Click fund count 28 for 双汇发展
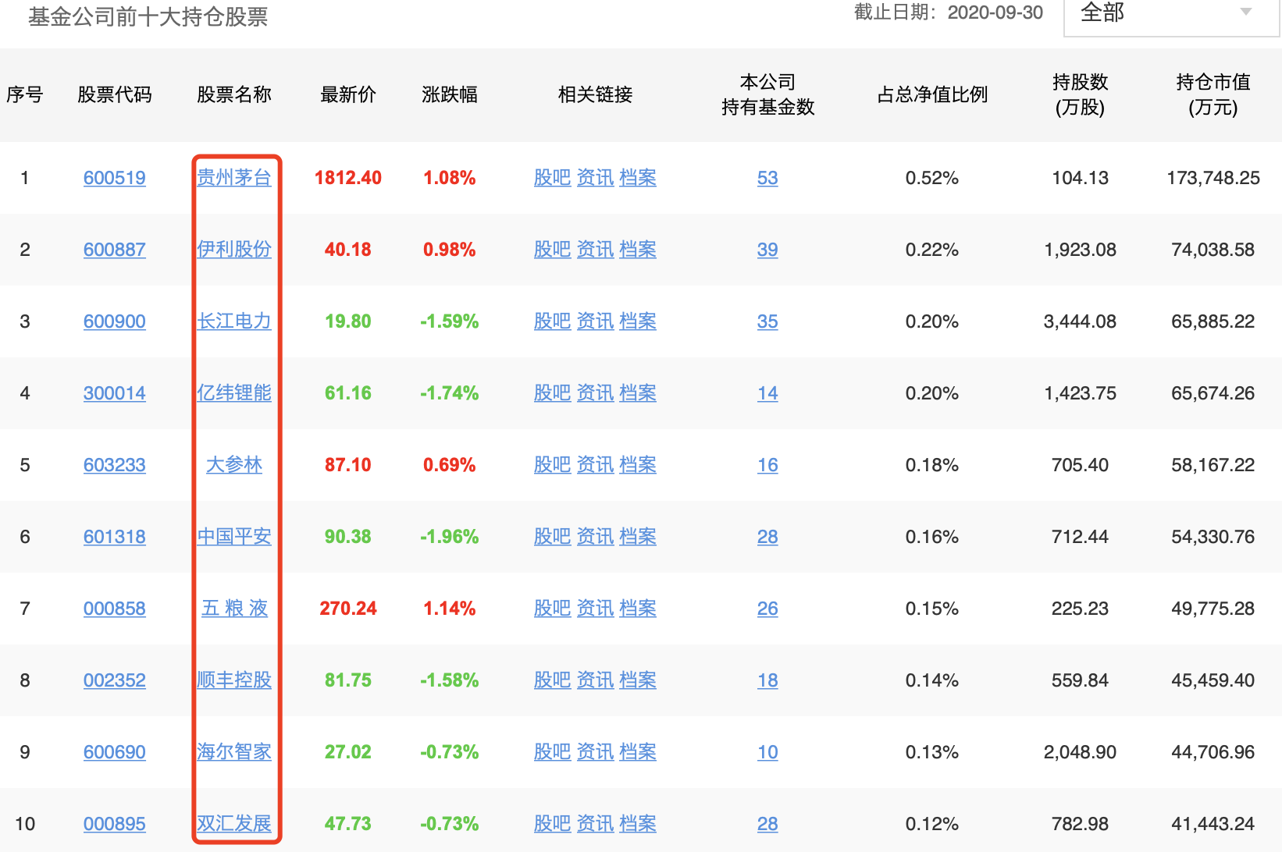This screenshot has height=852, width=1282. pos(767,824)
